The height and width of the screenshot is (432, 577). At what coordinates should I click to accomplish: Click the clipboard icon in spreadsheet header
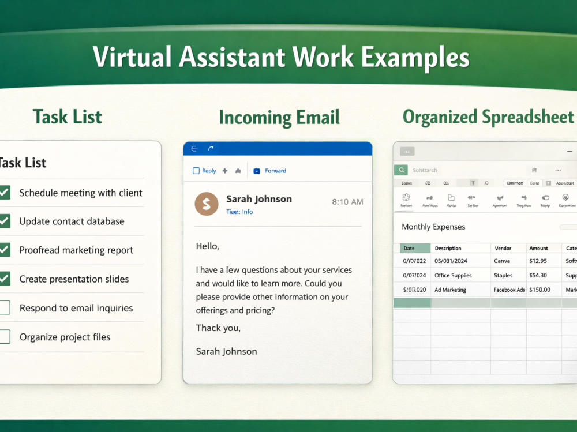[534, 170]
